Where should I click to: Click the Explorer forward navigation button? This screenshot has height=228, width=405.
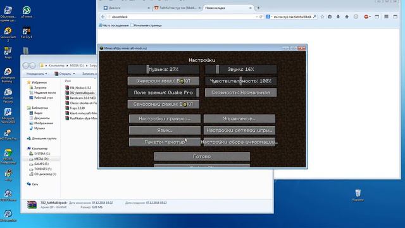point(32,65)
